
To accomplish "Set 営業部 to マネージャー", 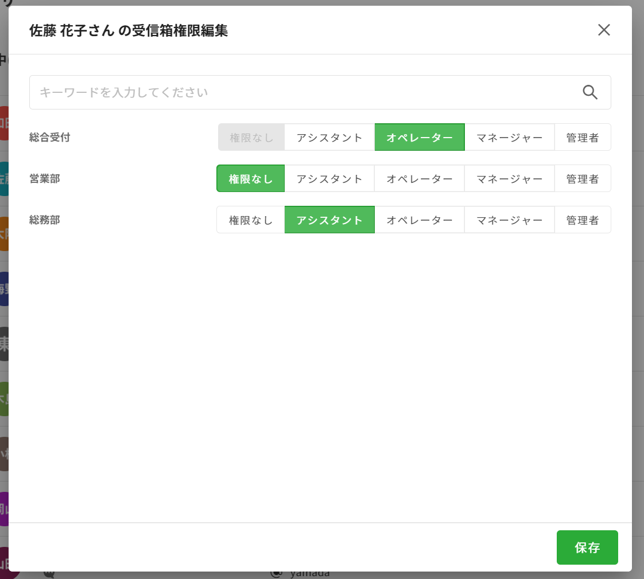I will coord(509,179).
